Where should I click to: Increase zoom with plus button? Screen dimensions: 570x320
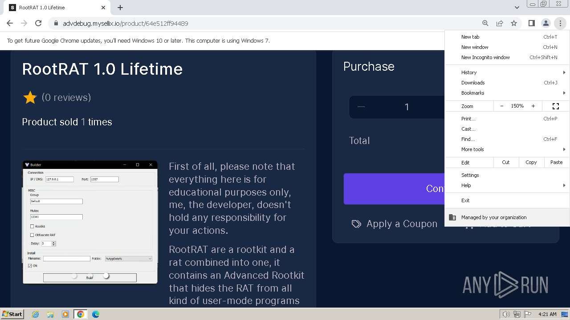tap(533, 106)
